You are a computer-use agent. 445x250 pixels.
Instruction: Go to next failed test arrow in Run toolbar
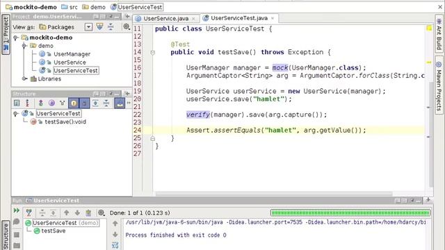pyautogui.click(x=77, y=212)
